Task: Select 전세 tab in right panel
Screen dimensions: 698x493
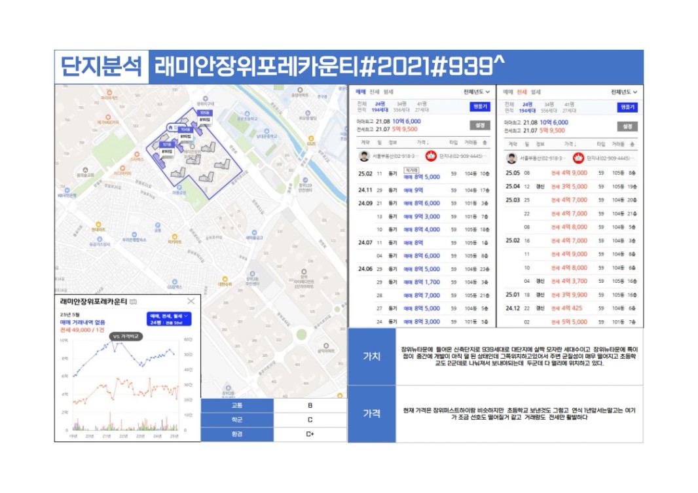Action: (x=522, y=92)
